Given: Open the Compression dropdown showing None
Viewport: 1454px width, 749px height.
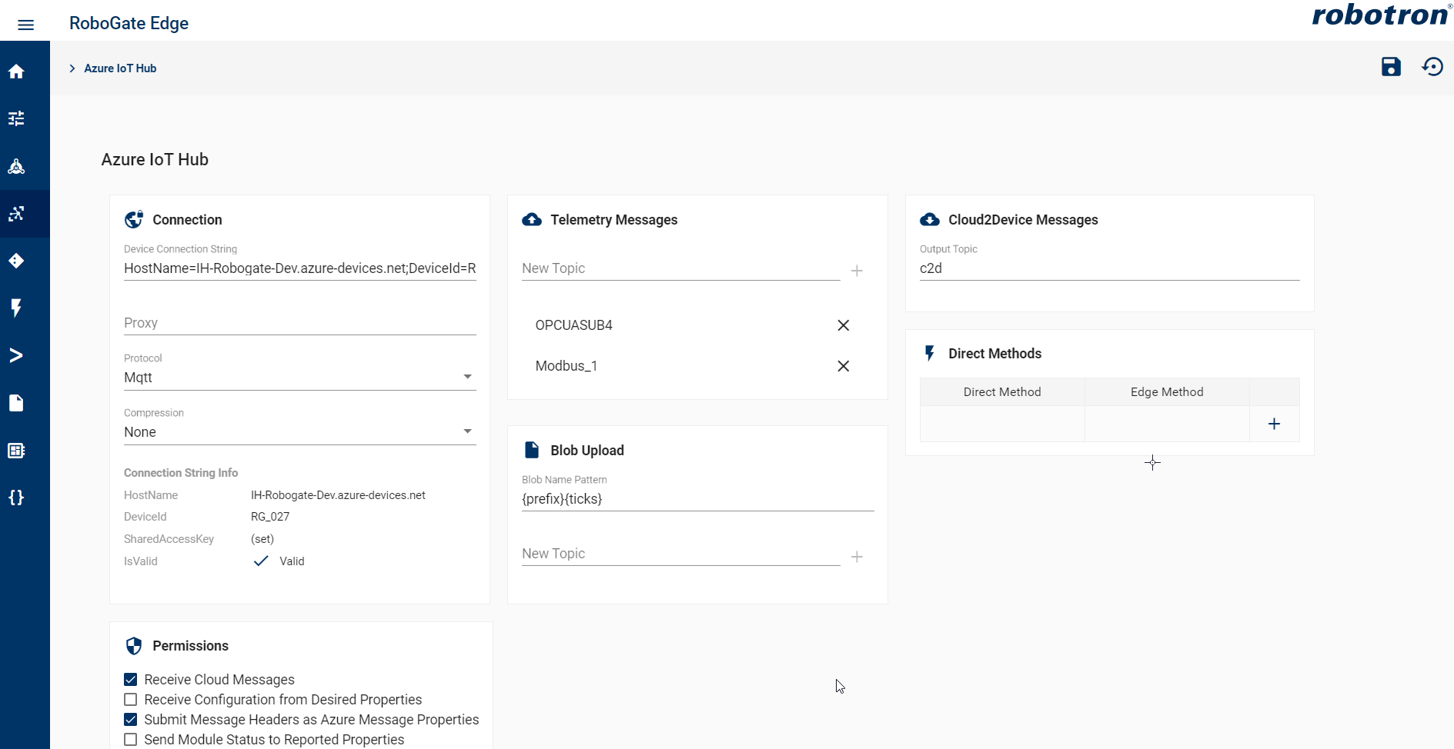Looking at the screenshot, I should click(300, 432).
